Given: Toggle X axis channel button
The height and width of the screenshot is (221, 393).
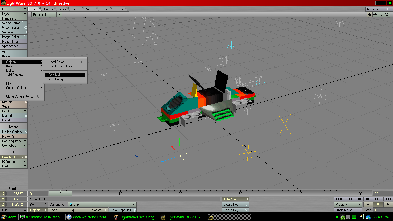Looking at the screenshot, I should [3, 193].
